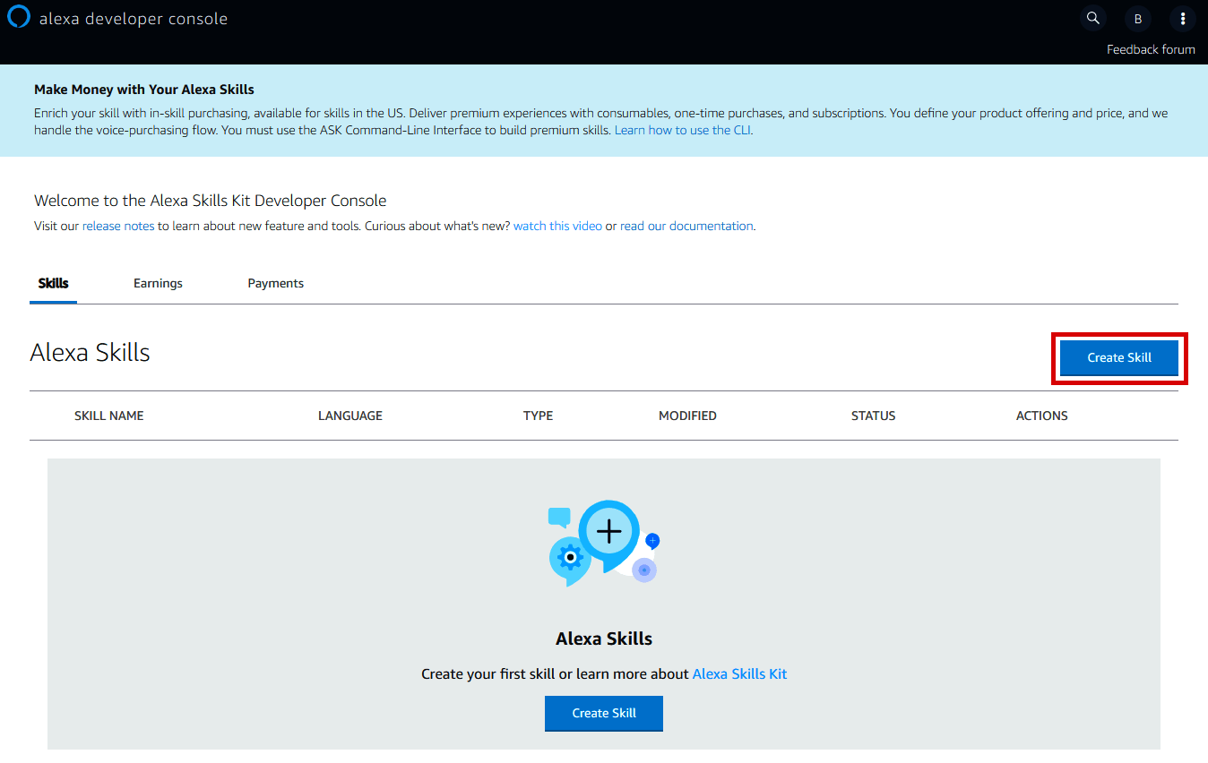
Task: Switch to the Payments tab
Action: 275,283
